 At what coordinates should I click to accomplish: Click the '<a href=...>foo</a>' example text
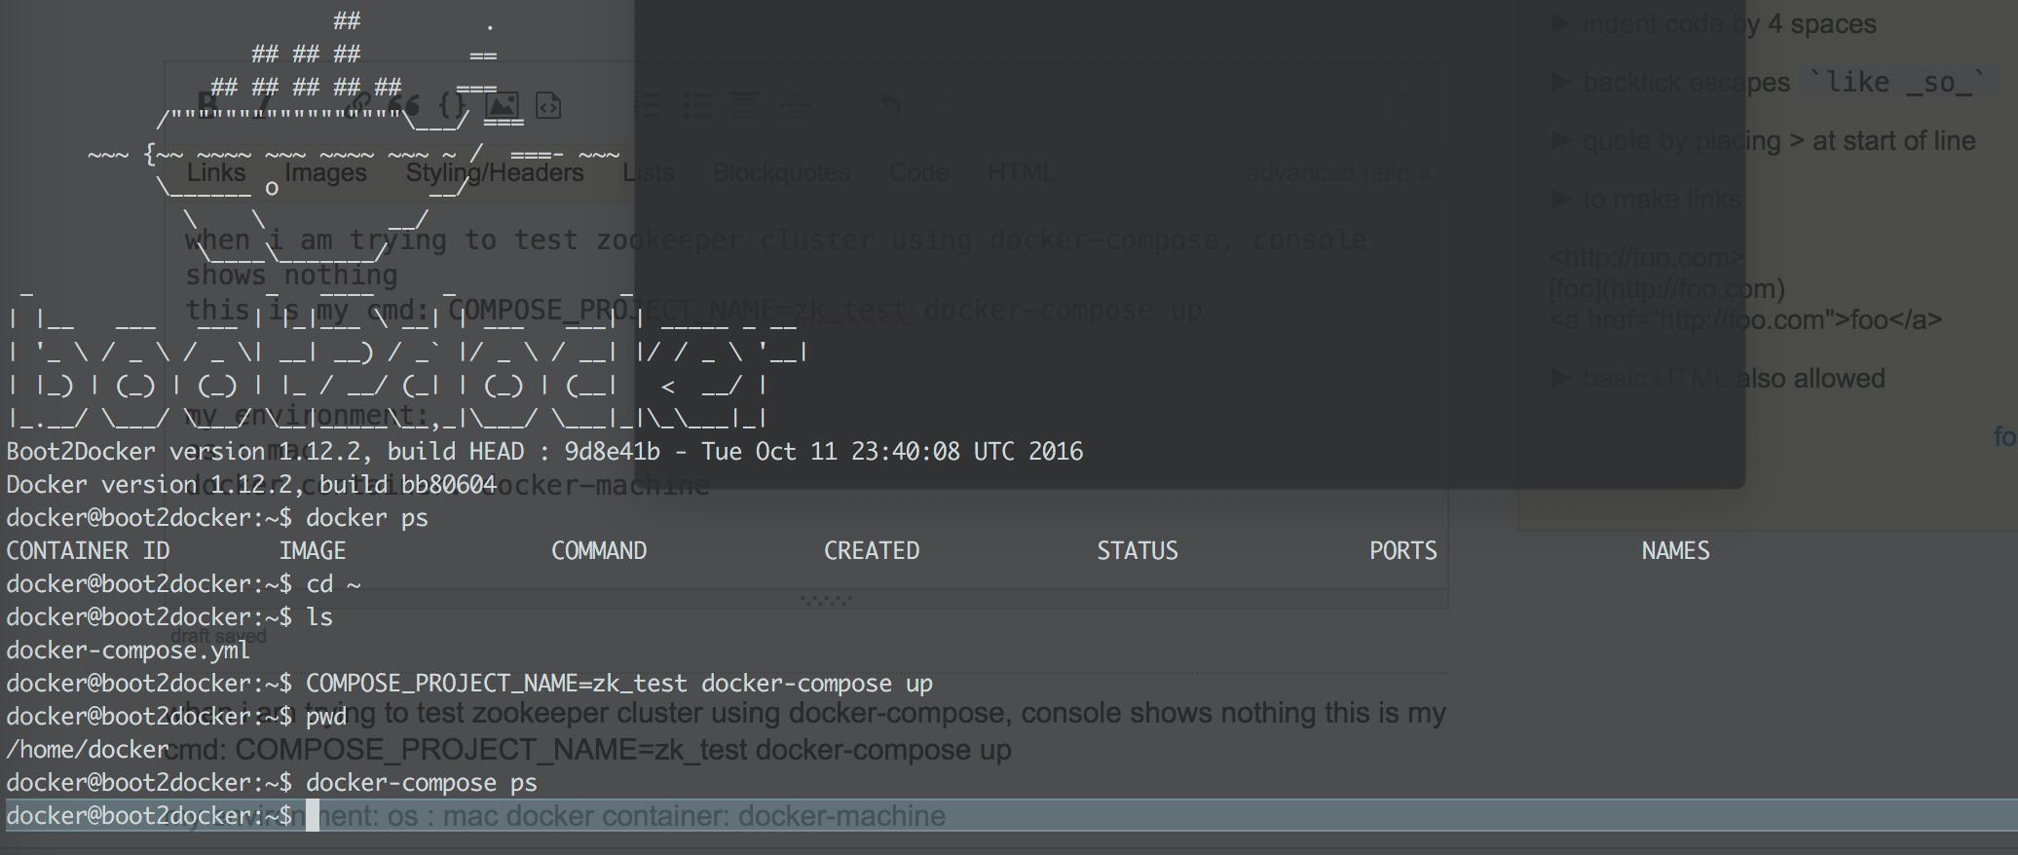(1745, 319)
